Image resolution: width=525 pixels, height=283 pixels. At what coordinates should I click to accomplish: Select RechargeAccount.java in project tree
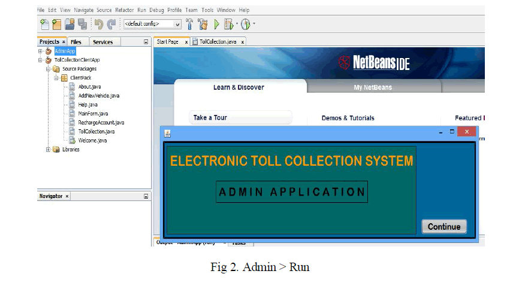point(101,123)
